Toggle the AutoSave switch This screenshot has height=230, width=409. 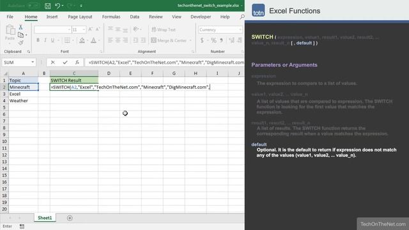pyautogui.click(x=33, y=6)
